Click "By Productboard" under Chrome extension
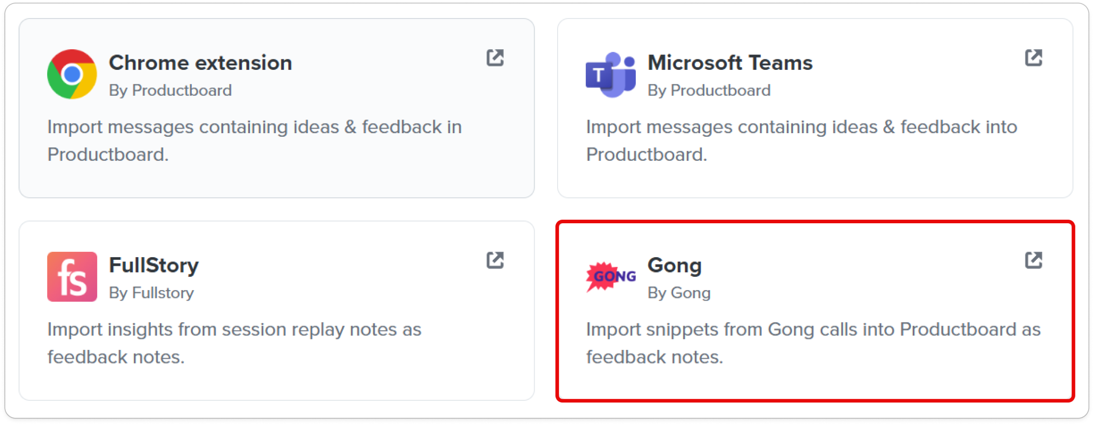The width and height of the screenshot is (1094, 425). [x=170, y=90]
